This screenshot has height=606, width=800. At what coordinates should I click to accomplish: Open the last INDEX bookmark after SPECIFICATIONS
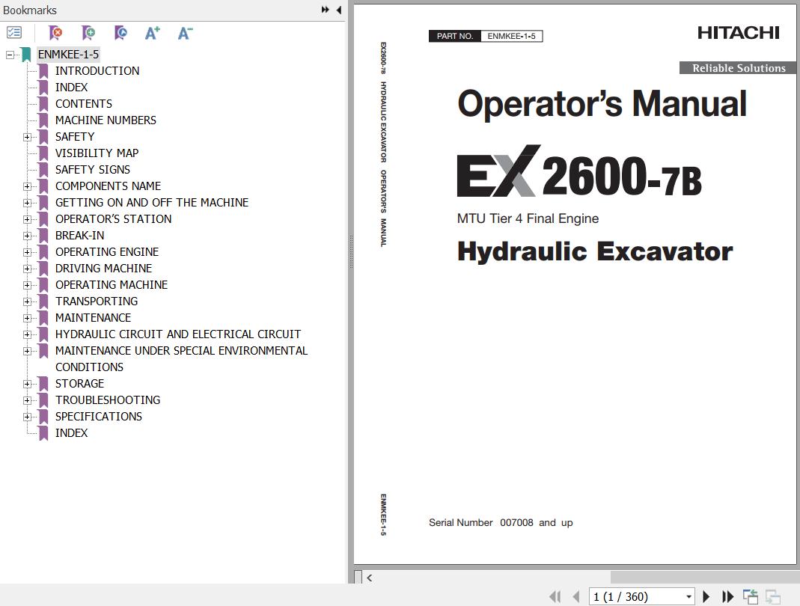point(71,433)
